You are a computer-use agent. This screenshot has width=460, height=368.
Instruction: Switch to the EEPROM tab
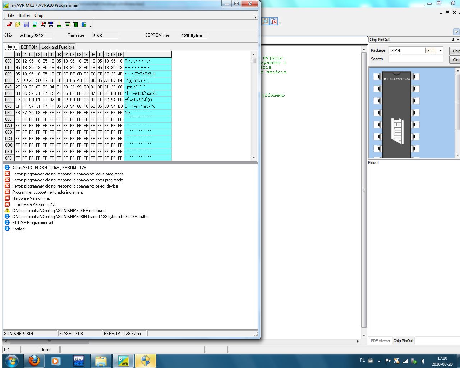pyautogui.click(x=29, y=47)
